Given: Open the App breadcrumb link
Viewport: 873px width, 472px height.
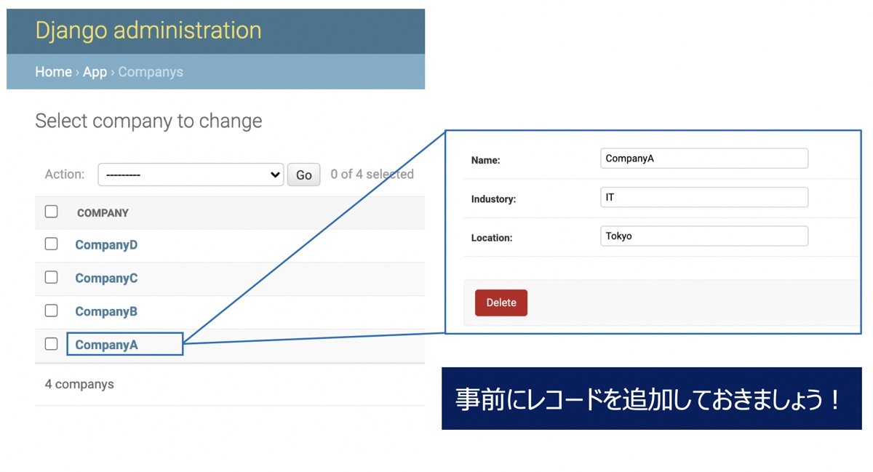Looking at the screenshot, I should [95, 71].
